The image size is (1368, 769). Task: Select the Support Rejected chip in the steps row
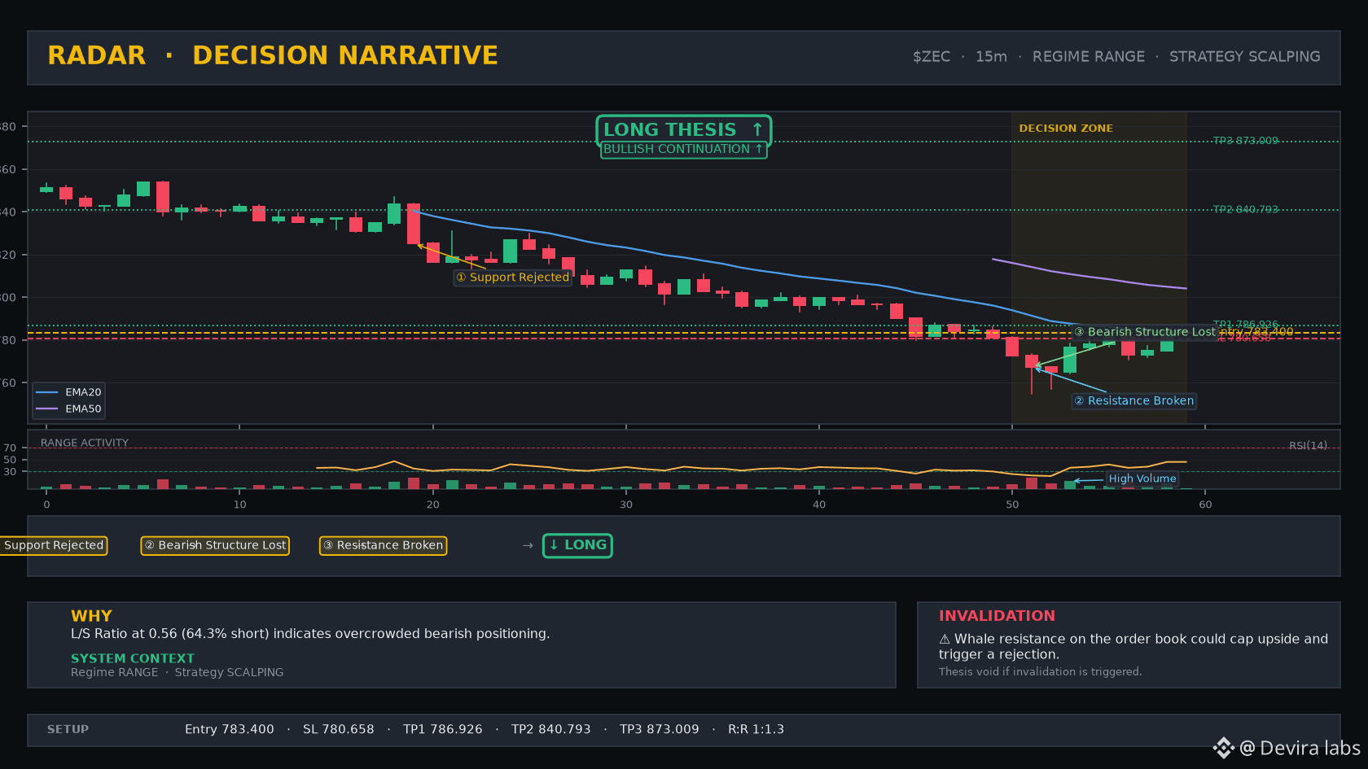tap(54, 545)
